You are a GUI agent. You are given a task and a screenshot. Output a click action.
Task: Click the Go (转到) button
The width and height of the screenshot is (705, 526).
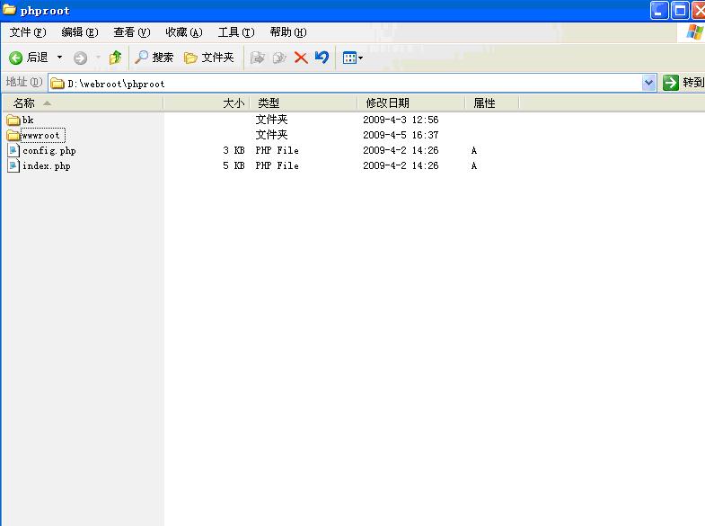[683, 83]
